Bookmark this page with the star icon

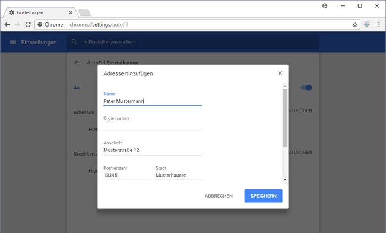(x=355, y=24)
